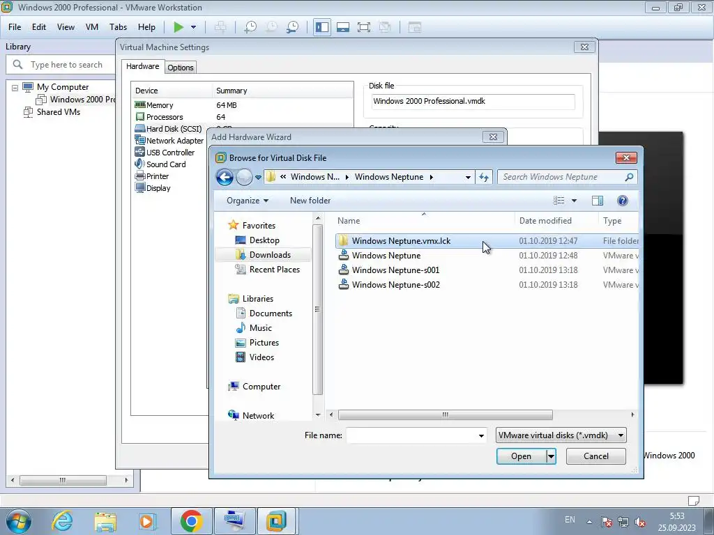Select the Memory device row
This screenshot has width=714, height=535.
(243, 105)
